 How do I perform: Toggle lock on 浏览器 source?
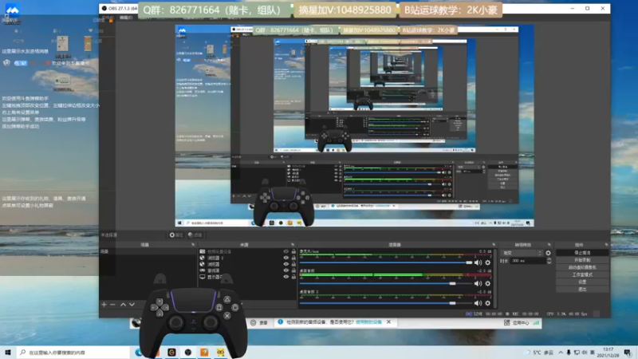293,264
